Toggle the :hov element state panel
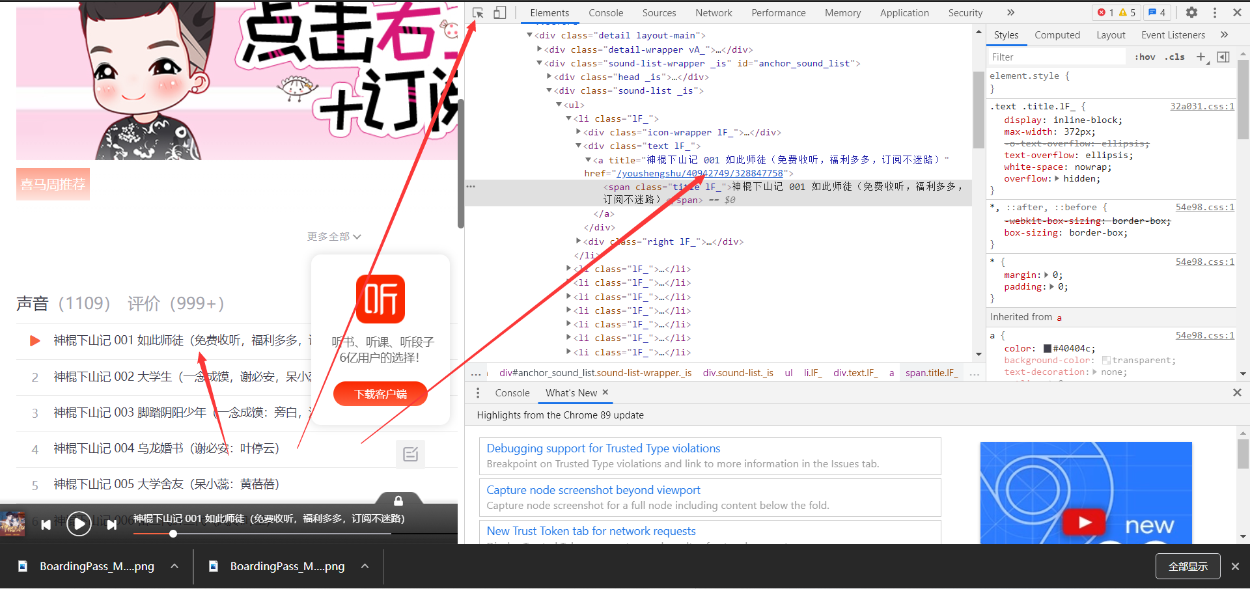The image size is (1250, 589). pos(1145,57)
